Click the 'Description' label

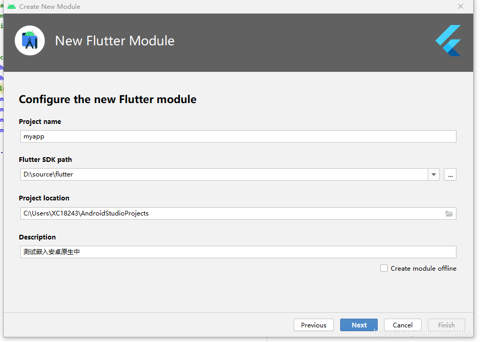click(x=38, y=237)
